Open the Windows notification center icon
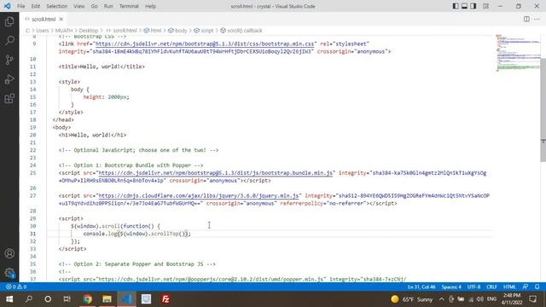This screenshot has width=546, height=307. point(532,299)
